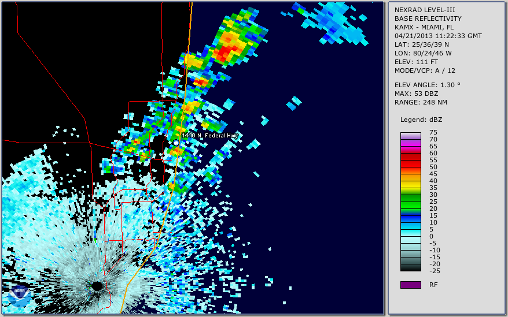The height and width of the screenshot is (317, 508).
Task: Click the 'LAT: 25/36/39 N' text
Action: coord(422,44)
